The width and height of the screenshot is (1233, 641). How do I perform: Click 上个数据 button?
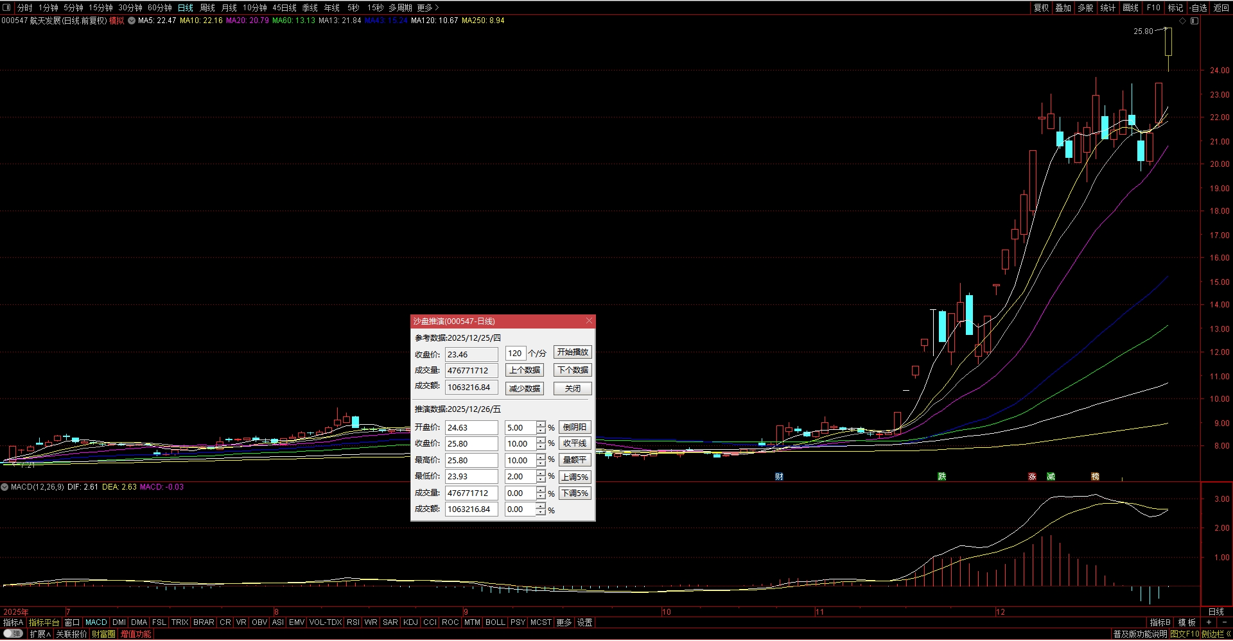pyautogui.click(x=525, y=370)
